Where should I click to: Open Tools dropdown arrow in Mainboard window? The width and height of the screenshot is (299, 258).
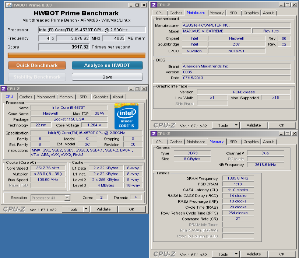[236, 125]
